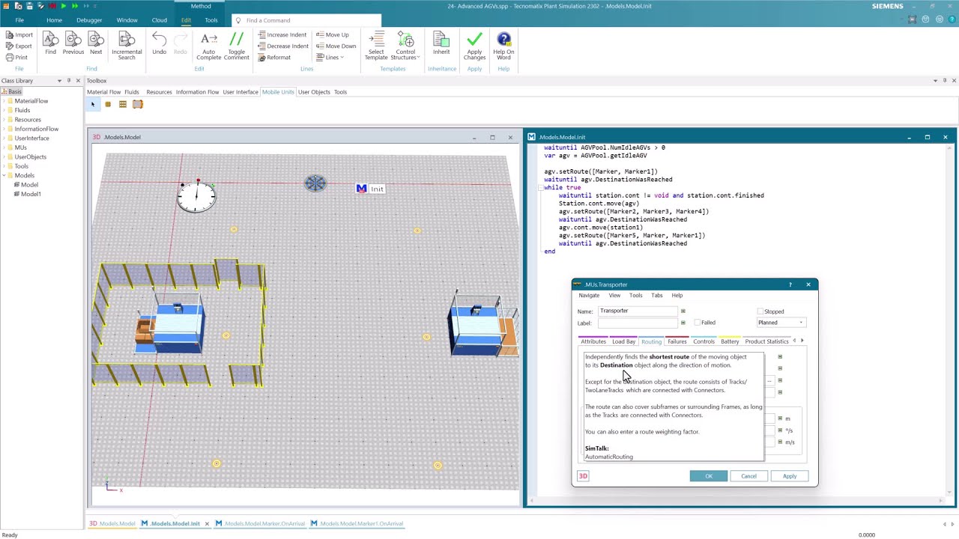This screenshot has width=959, height=539.
Task: Click Increase Indent
Action: click(282, 34)
